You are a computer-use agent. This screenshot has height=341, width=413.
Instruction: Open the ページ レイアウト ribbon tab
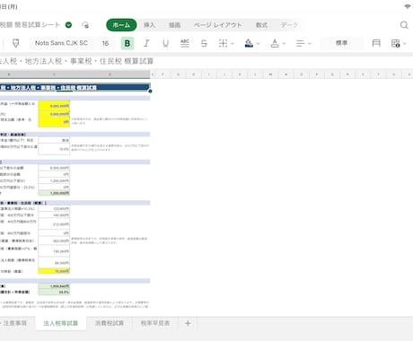click(x=217, y=25)
